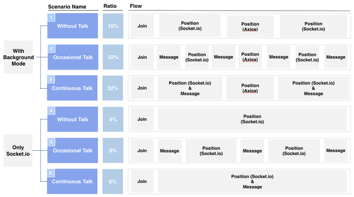The height and width of the screenshot is (197, 354).
Task: Click Position (Socket.io) & Message block in scenario 6
Action: tap(253, 181)
